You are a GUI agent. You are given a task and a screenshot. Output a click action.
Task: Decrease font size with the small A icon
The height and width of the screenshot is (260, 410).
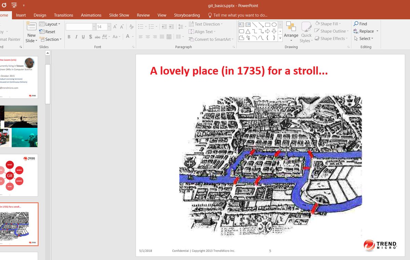(122, 27)
